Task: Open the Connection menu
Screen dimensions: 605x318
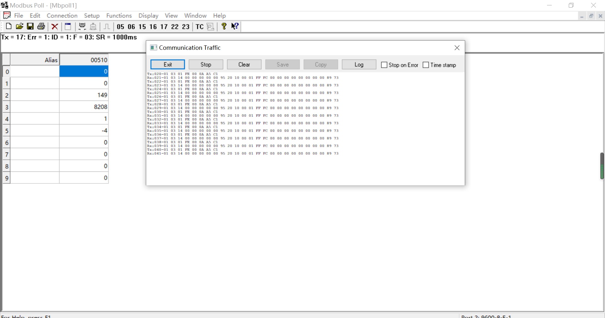Action: (x=62, y=15)
